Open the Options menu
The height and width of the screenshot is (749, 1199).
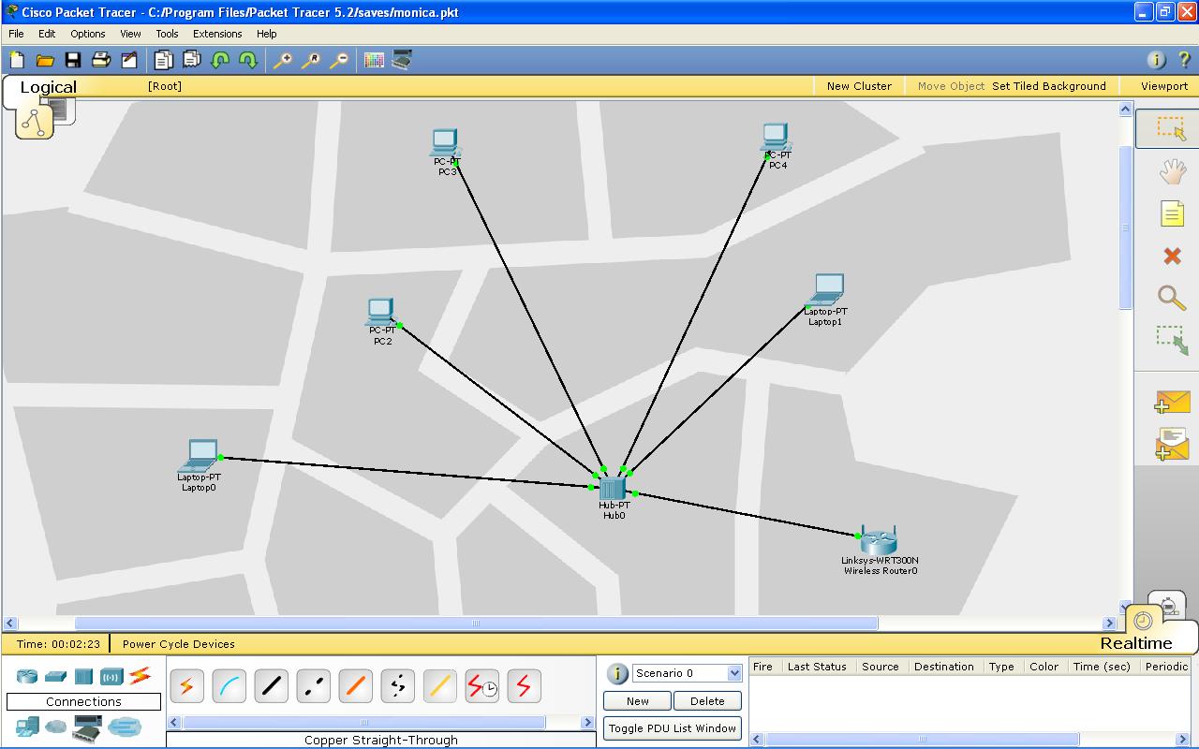[x=88, y=34]
